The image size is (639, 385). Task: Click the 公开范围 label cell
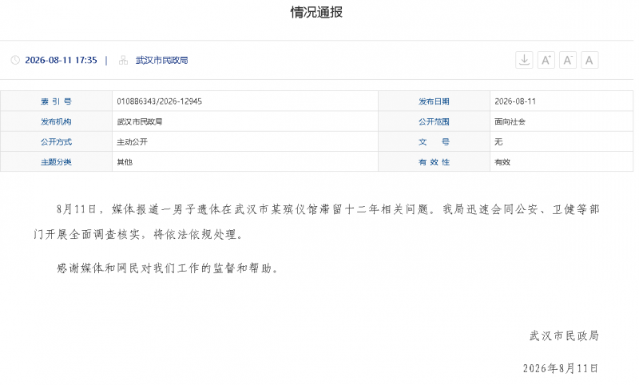point(434,121)
